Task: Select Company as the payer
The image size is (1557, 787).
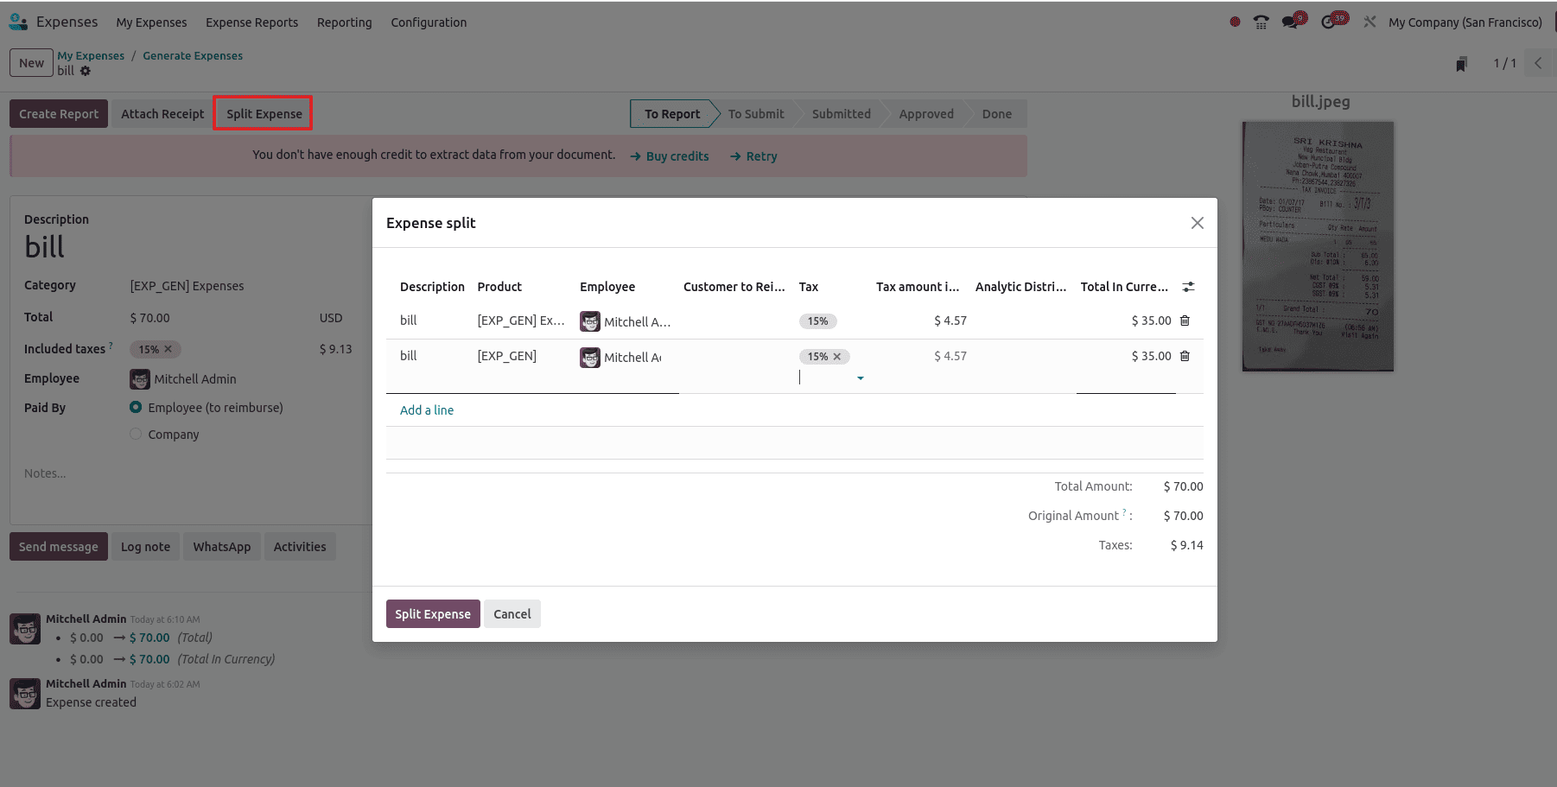Action: coord(136,434)
